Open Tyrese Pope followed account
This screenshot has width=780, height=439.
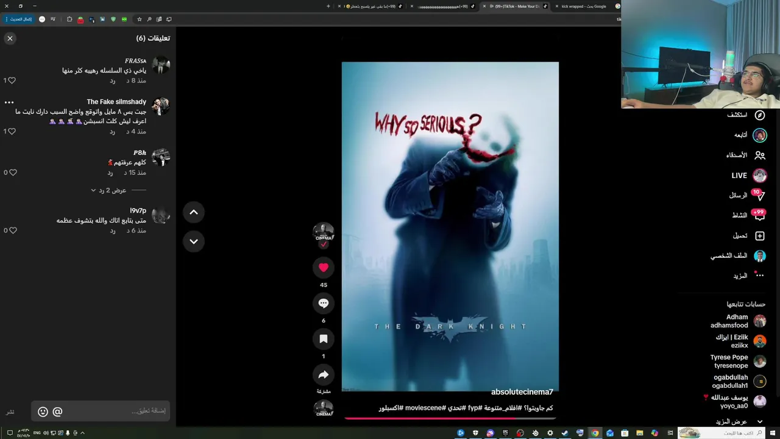[737, 362]
